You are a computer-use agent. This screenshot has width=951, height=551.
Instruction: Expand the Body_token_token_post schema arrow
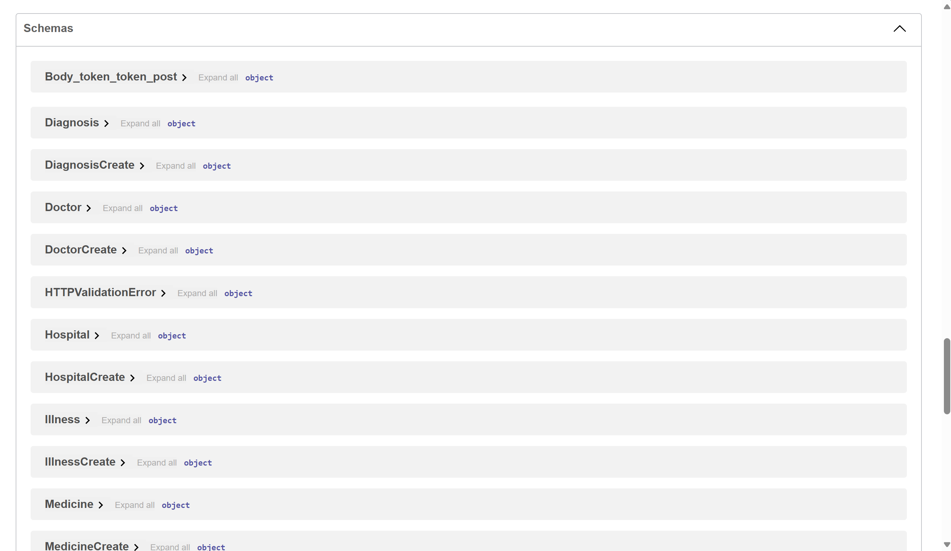(184, 78)
